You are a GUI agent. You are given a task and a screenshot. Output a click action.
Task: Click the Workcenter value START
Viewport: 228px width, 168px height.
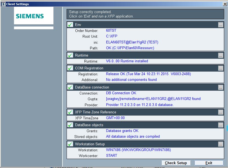tap(112, 155)
